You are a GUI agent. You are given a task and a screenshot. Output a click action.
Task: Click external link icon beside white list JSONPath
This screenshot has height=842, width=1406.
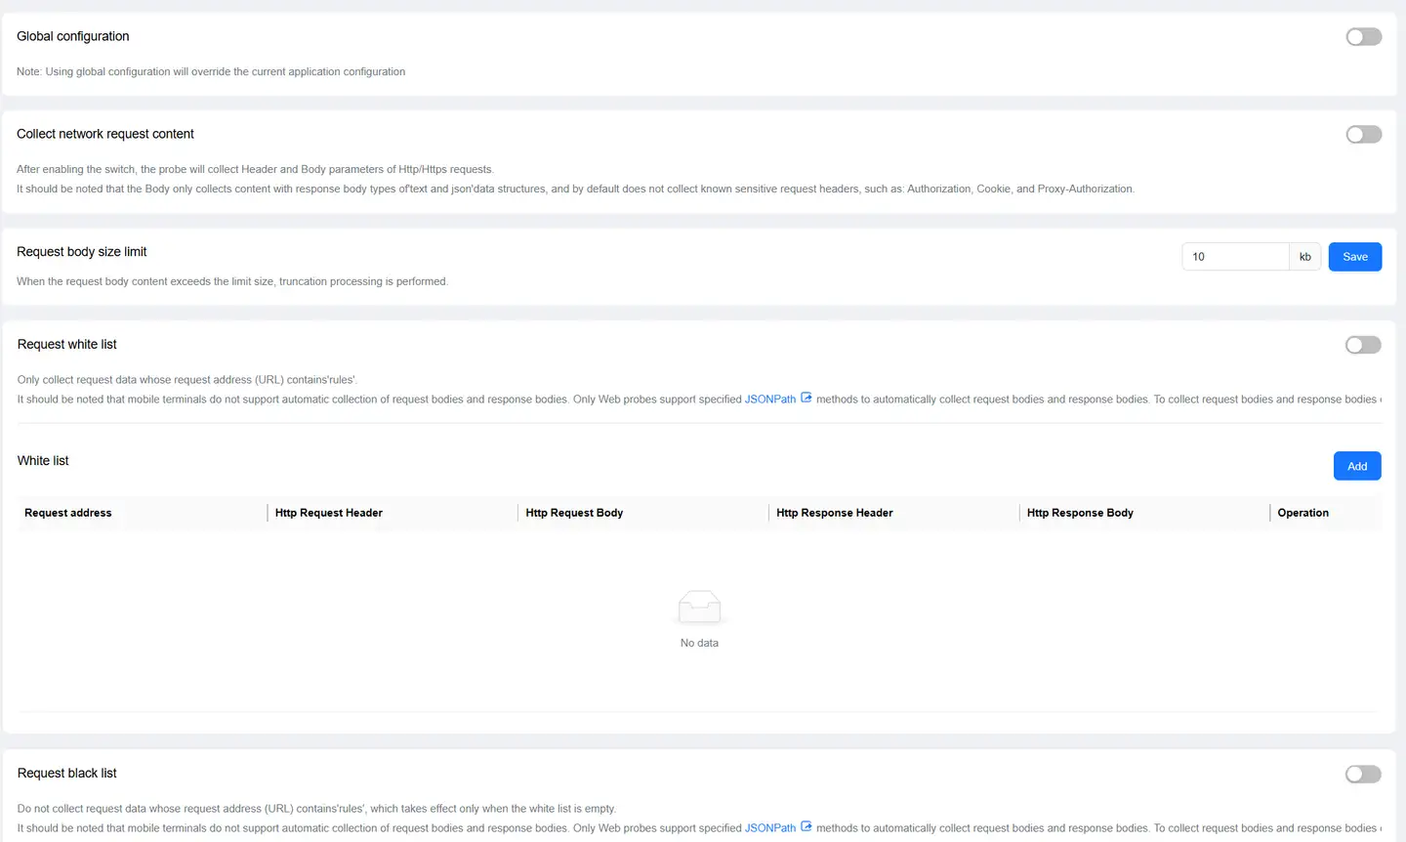point(806,399)
